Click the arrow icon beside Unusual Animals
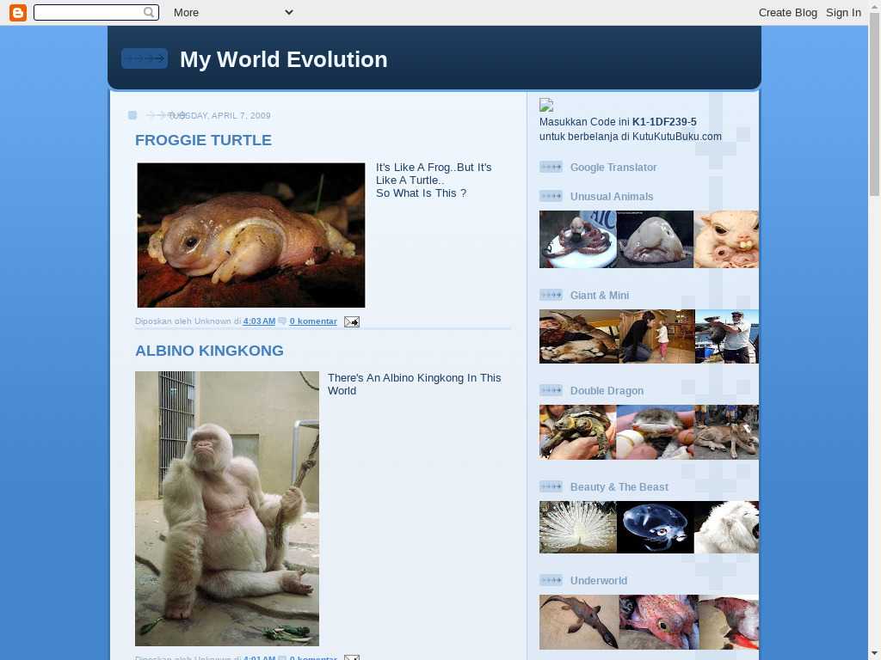 [551, 196]
